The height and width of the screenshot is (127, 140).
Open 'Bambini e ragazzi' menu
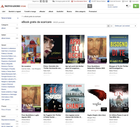(15, 11)
